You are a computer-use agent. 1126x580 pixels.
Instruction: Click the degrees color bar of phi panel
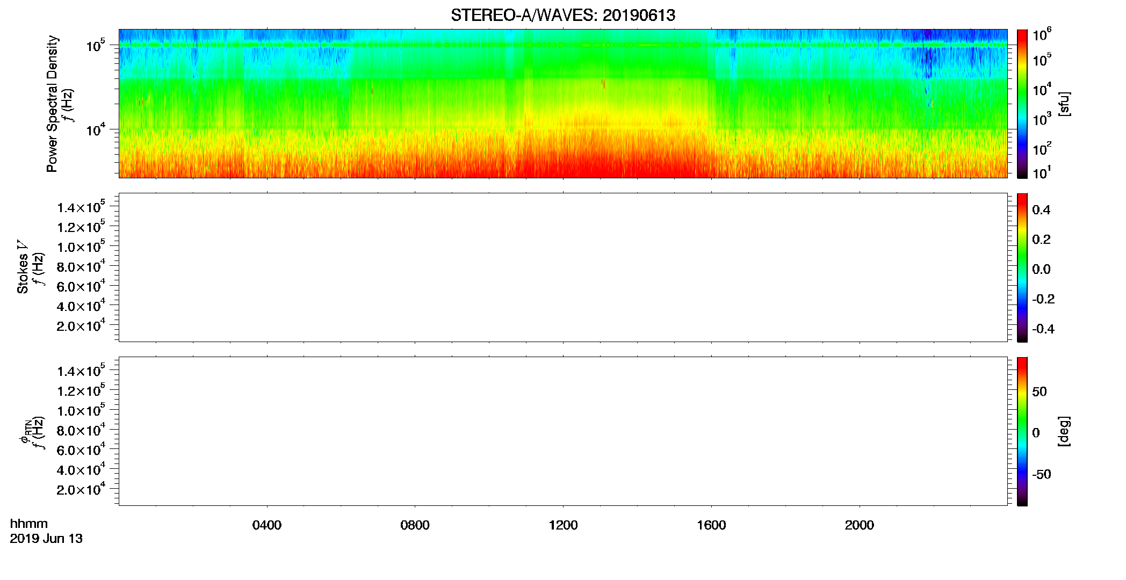point(1022,431)
